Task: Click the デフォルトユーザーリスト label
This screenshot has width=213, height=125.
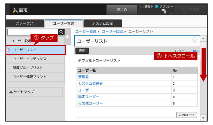Action: [99, 61]
